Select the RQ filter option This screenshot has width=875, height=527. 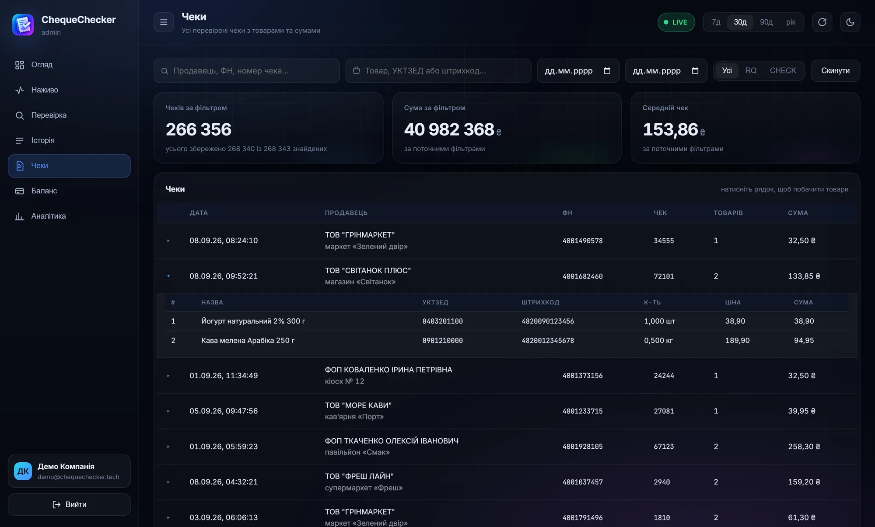coord(751,70)
